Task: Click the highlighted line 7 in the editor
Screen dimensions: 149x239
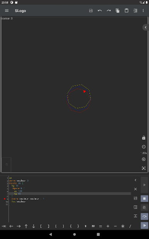Action: pos(70,194)
